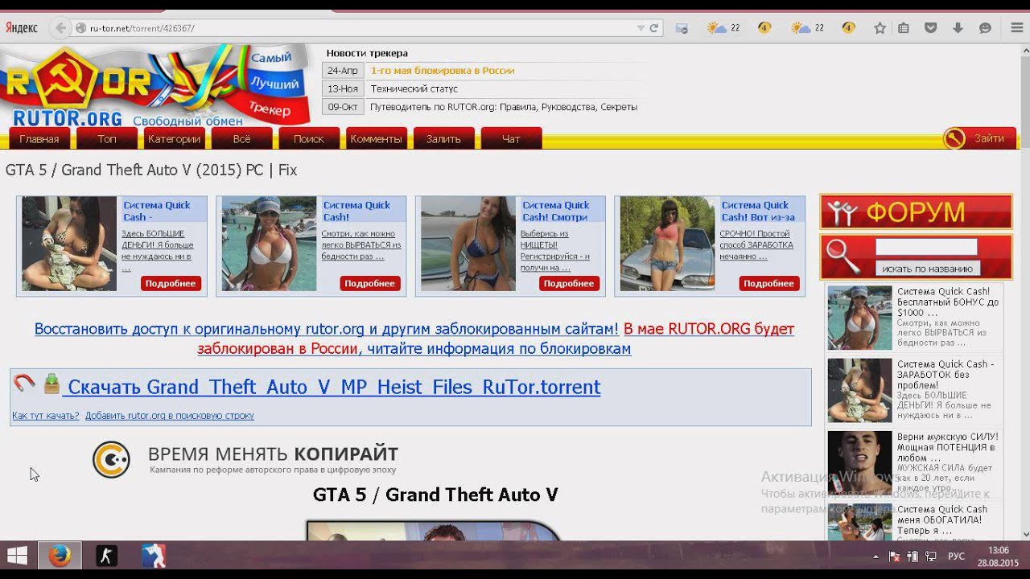Open the Counter-Strike taskbar icon

pos(106,556)
